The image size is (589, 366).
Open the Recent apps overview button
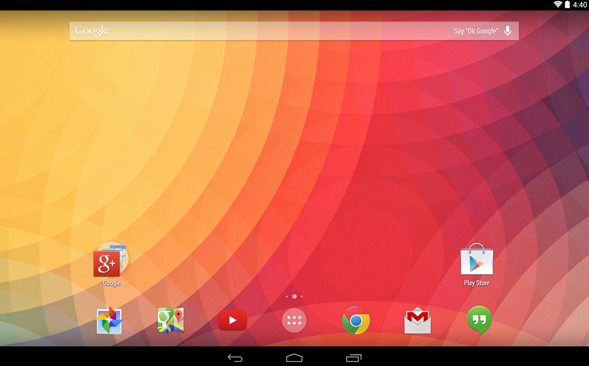(x=354, y=358)
